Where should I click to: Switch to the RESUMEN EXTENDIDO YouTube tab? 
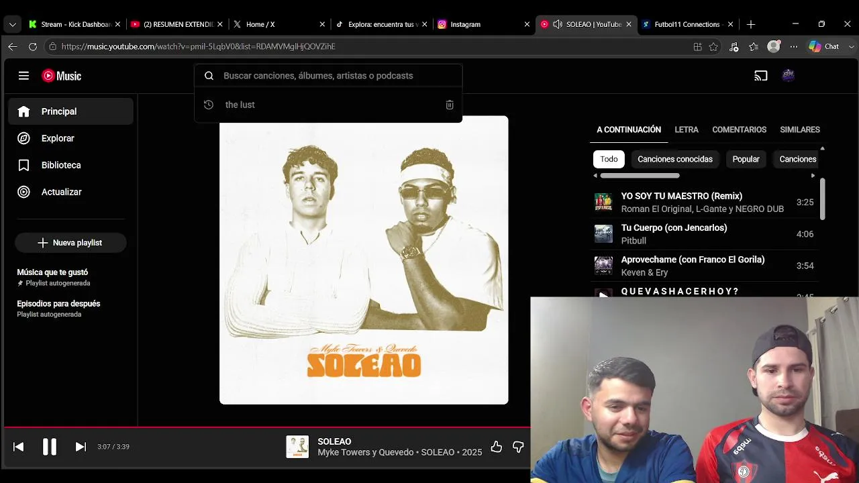176,24
